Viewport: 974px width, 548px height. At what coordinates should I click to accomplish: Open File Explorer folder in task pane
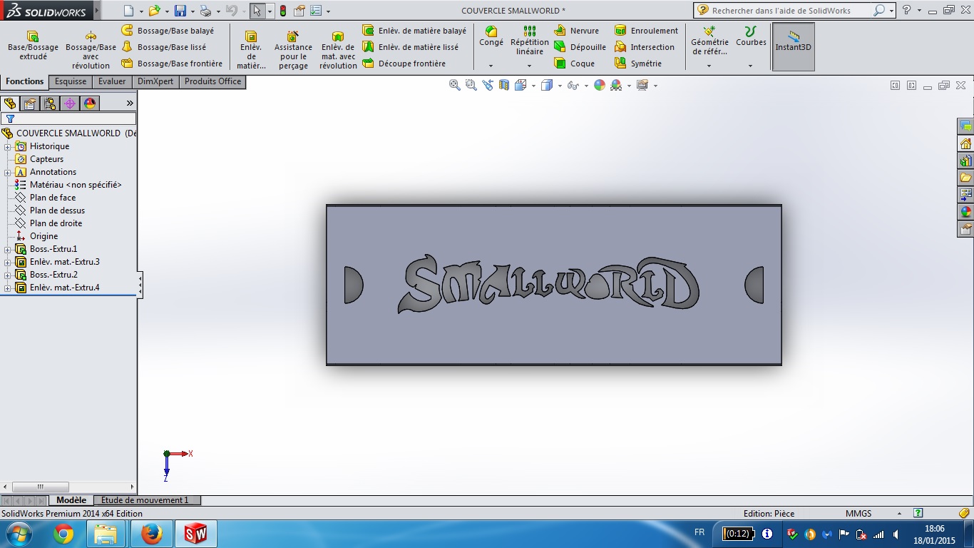(x=965, y=177)
